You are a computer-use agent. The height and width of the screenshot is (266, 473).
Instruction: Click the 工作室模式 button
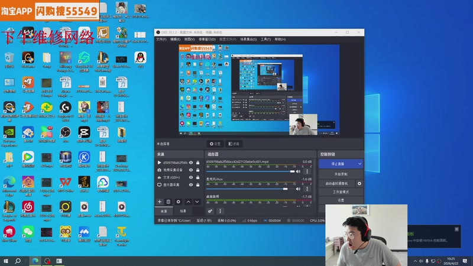(341, 192)
